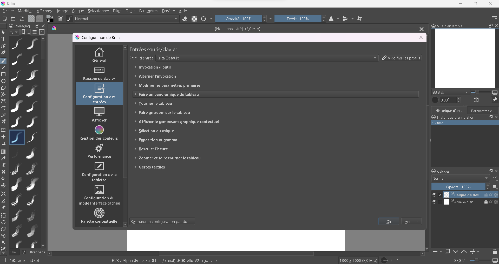Delete layer with trash icon

coord(494,252)
